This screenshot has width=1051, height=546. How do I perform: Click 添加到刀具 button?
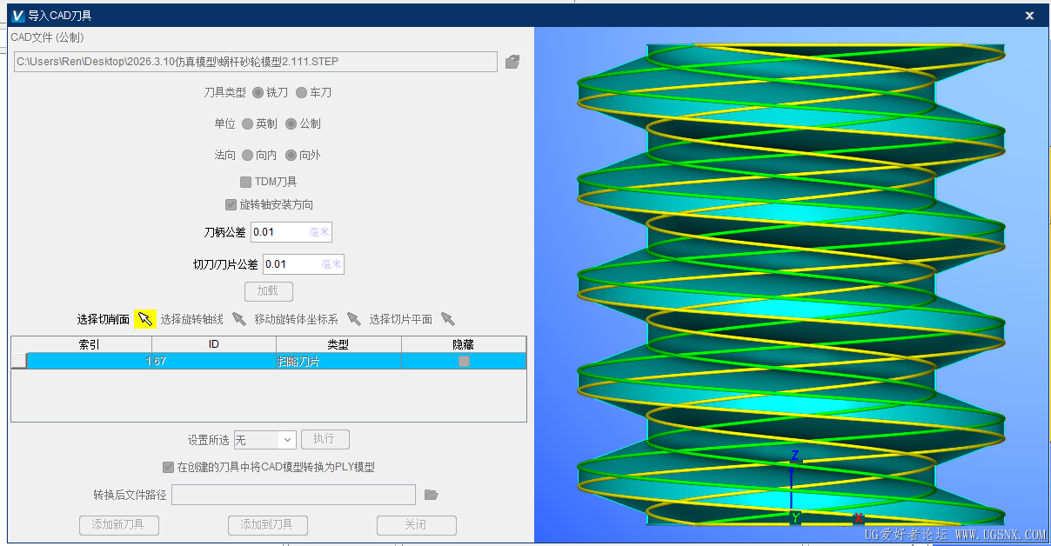pyautogui.click(x=268, y=525)
